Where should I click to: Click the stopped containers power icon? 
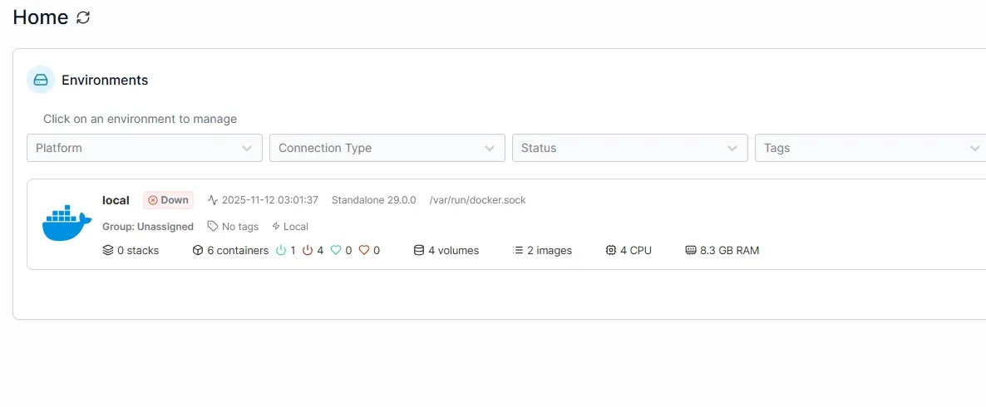click(308, 250)
